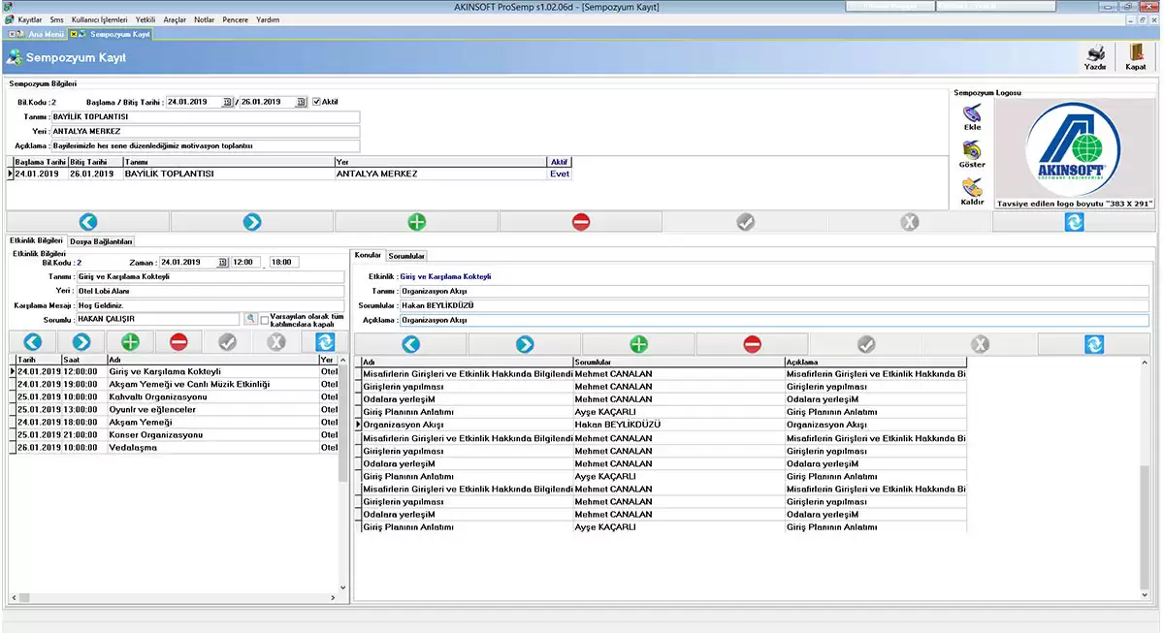Add a new symposium with green plus

click(416, 222)
